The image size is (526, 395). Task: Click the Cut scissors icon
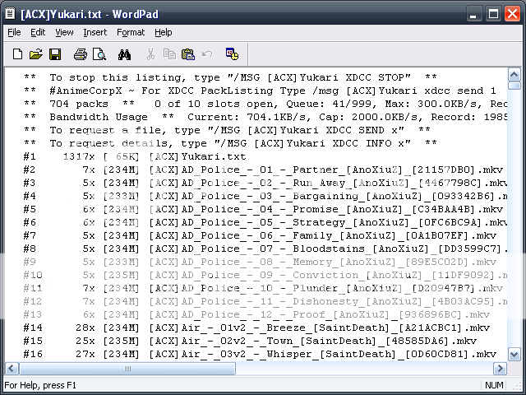click(x=150, y=54)
